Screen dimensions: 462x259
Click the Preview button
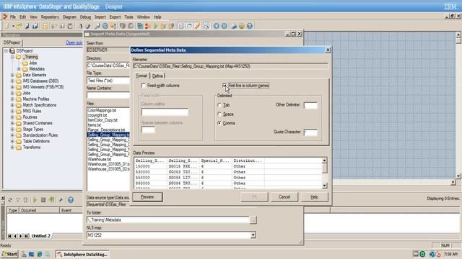[147, 196]
